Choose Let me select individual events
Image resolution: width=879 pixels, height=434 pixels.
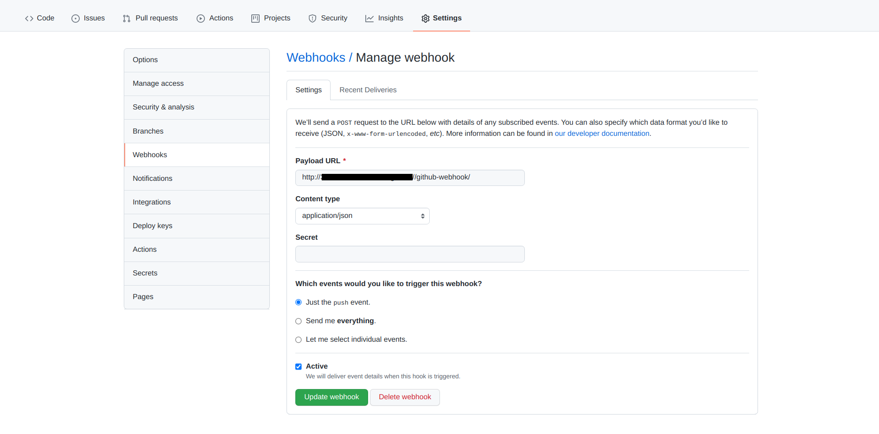299,340
